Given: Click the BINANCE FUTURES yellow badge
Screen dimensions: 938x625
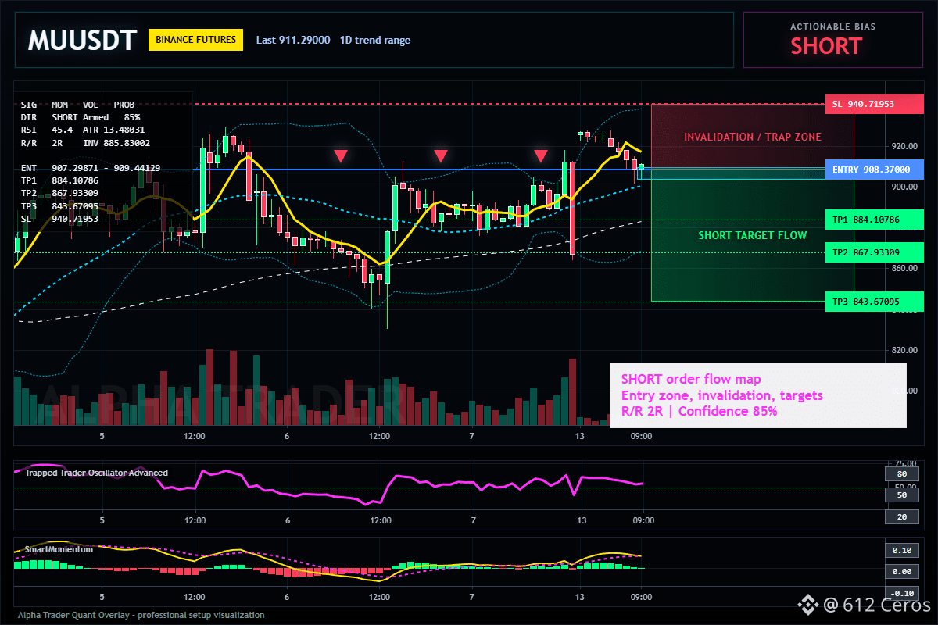Looking at the screenshot, I should pos(196,40).
